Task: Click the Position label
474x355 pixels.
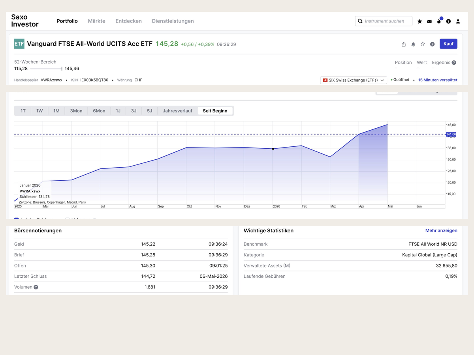Action: (403, 63)
